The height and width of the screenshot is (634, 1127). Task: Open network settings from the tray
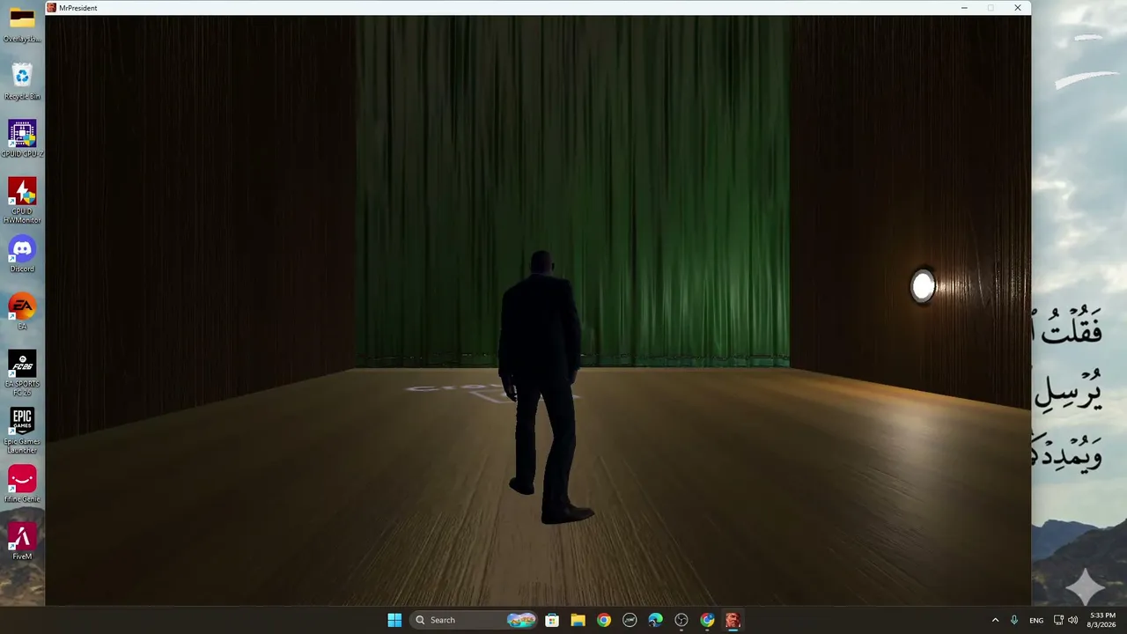tap(1058, 620)
